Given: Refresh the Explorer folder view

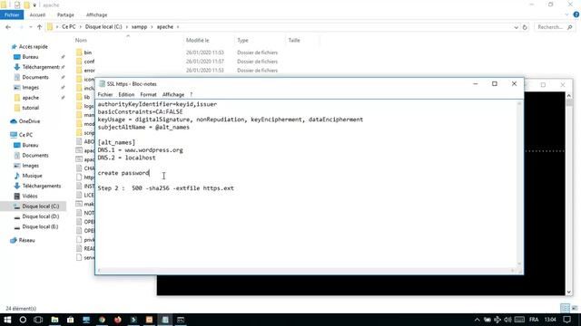Looking at the screenshot, I should pyautogui.click(x=525, y=27).
